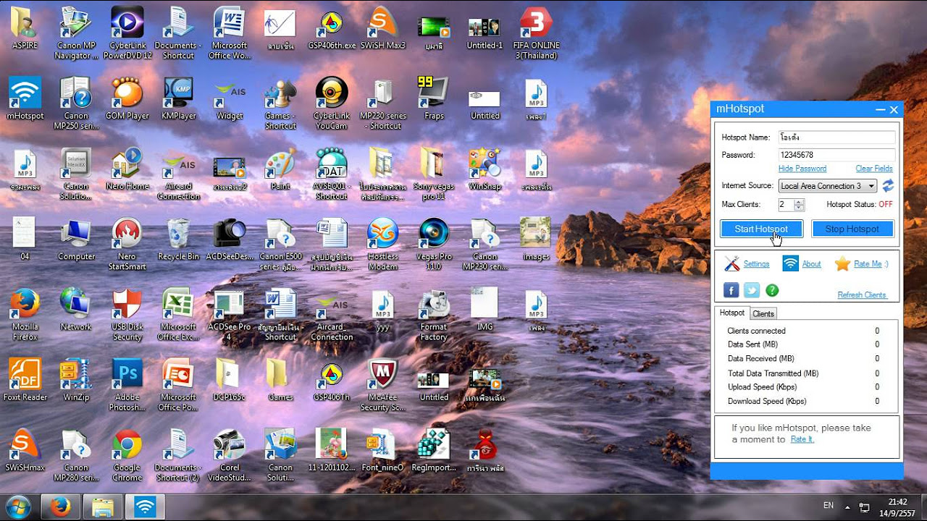Select the RegImport desktop icon
Screen dimensions: 927x521
pos(434,451)
